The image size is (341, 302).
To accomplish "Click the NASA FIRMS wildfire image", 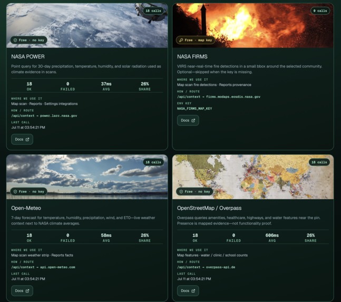I will (253, 25).
